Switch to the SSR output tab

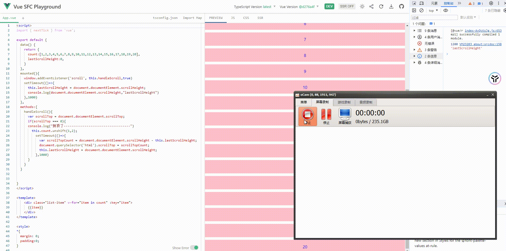pos(260,18)
